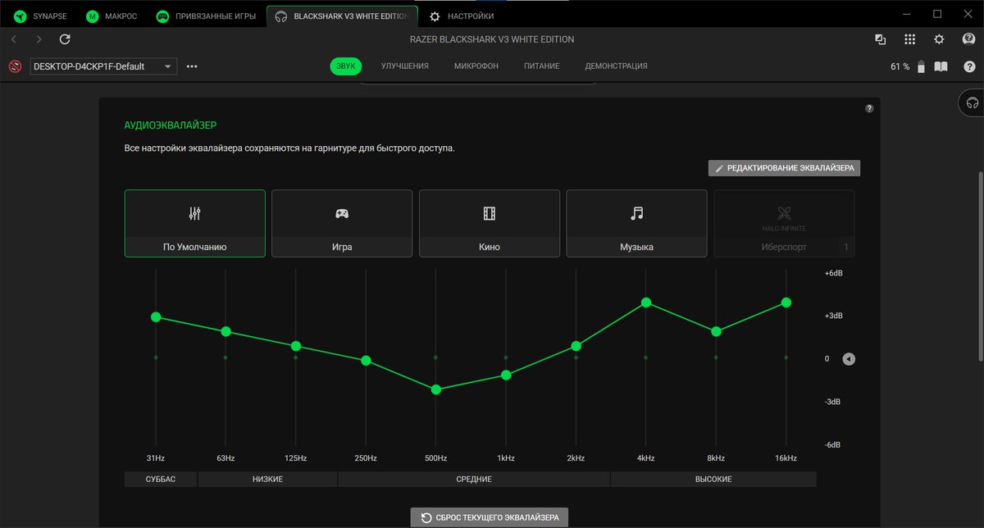This screenshot has height=528, width=984.
Task: Click the round question mark help icon
Action: [969, 66]
